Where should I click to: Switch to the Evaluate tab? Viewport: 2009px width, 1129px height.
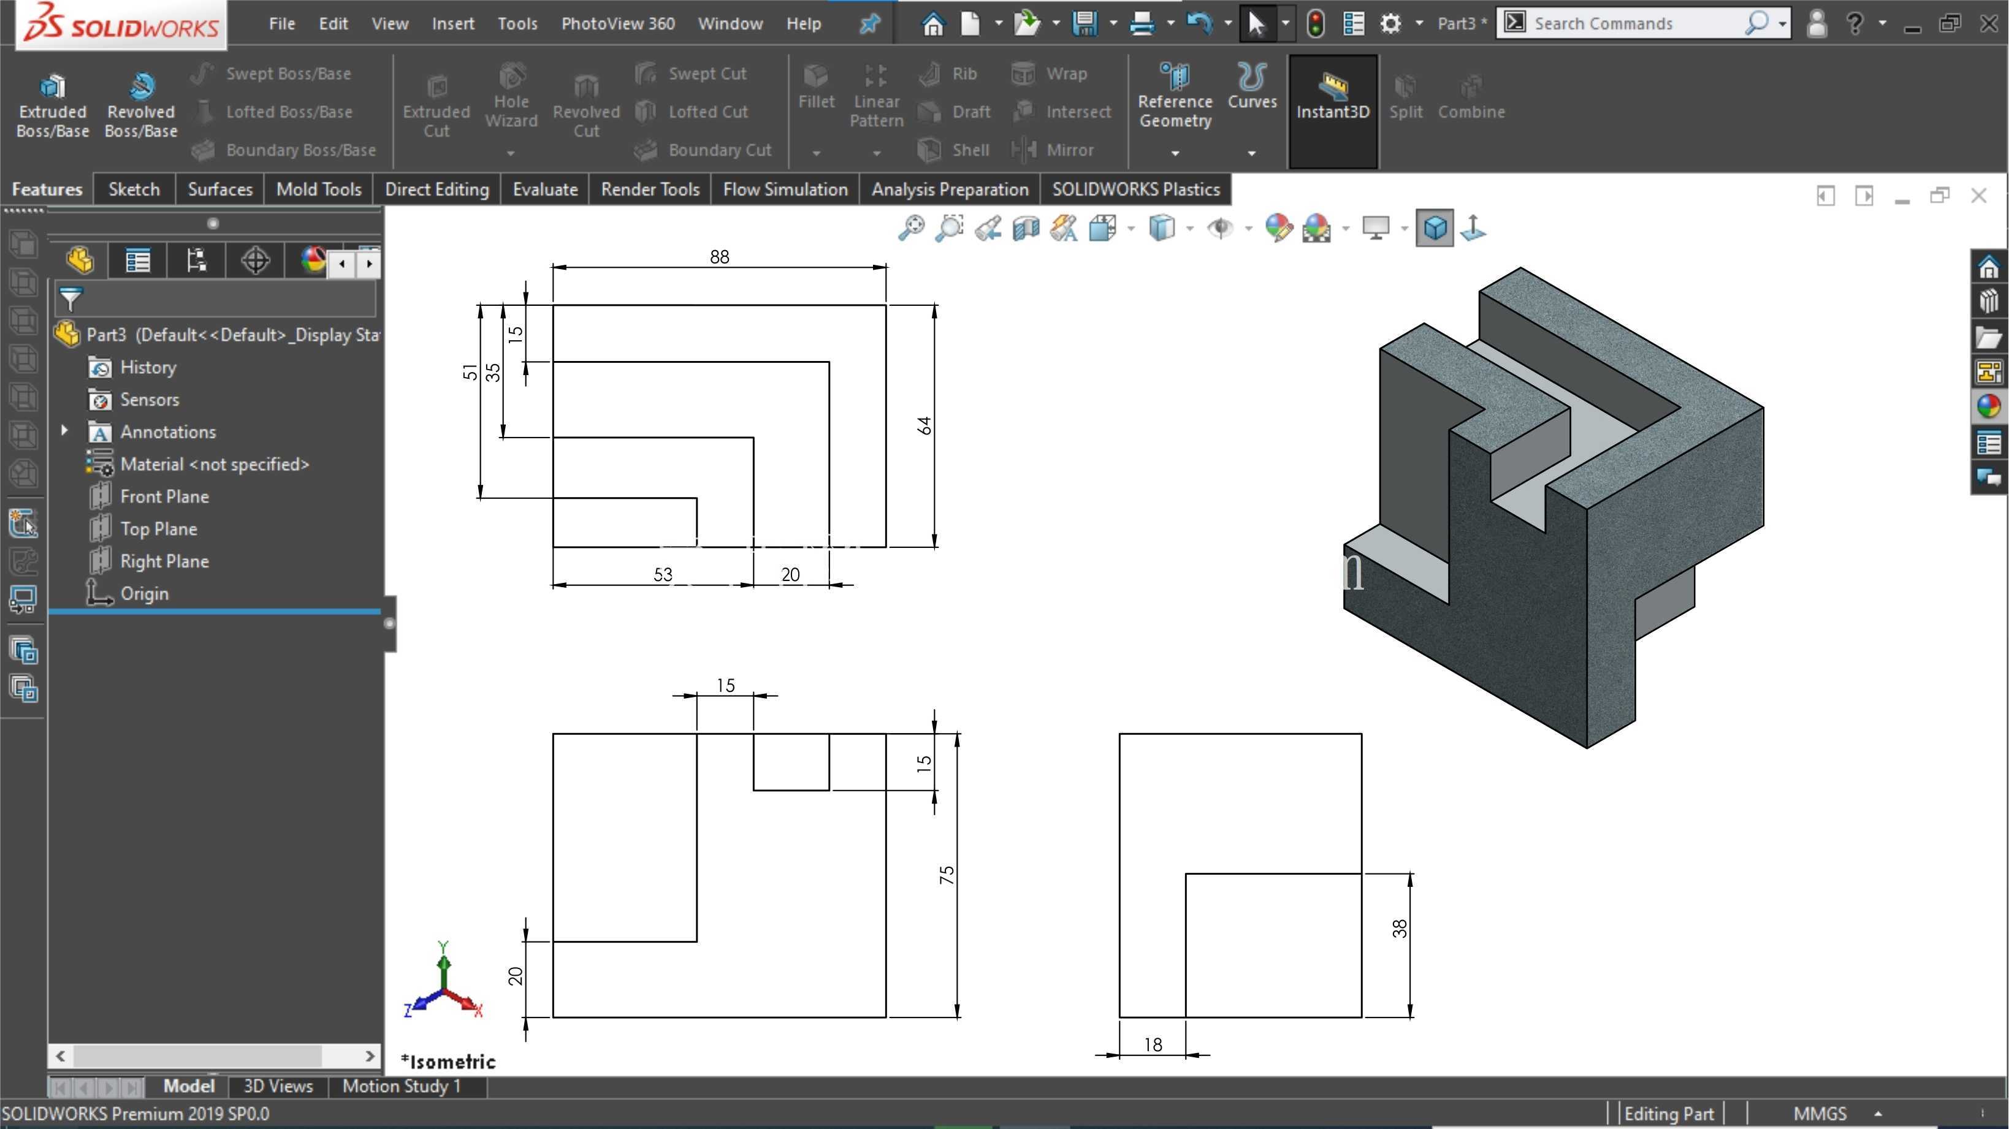[544, 189]
